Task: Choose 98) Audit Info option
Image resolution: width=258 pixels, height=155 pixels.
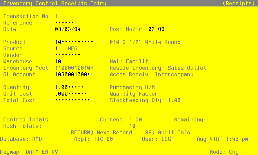Action: pos(168,132)
